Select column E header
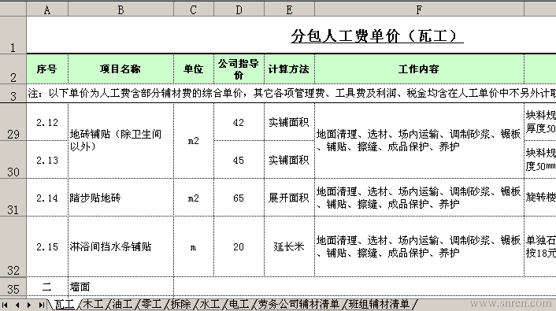 [x=289, y=10]
